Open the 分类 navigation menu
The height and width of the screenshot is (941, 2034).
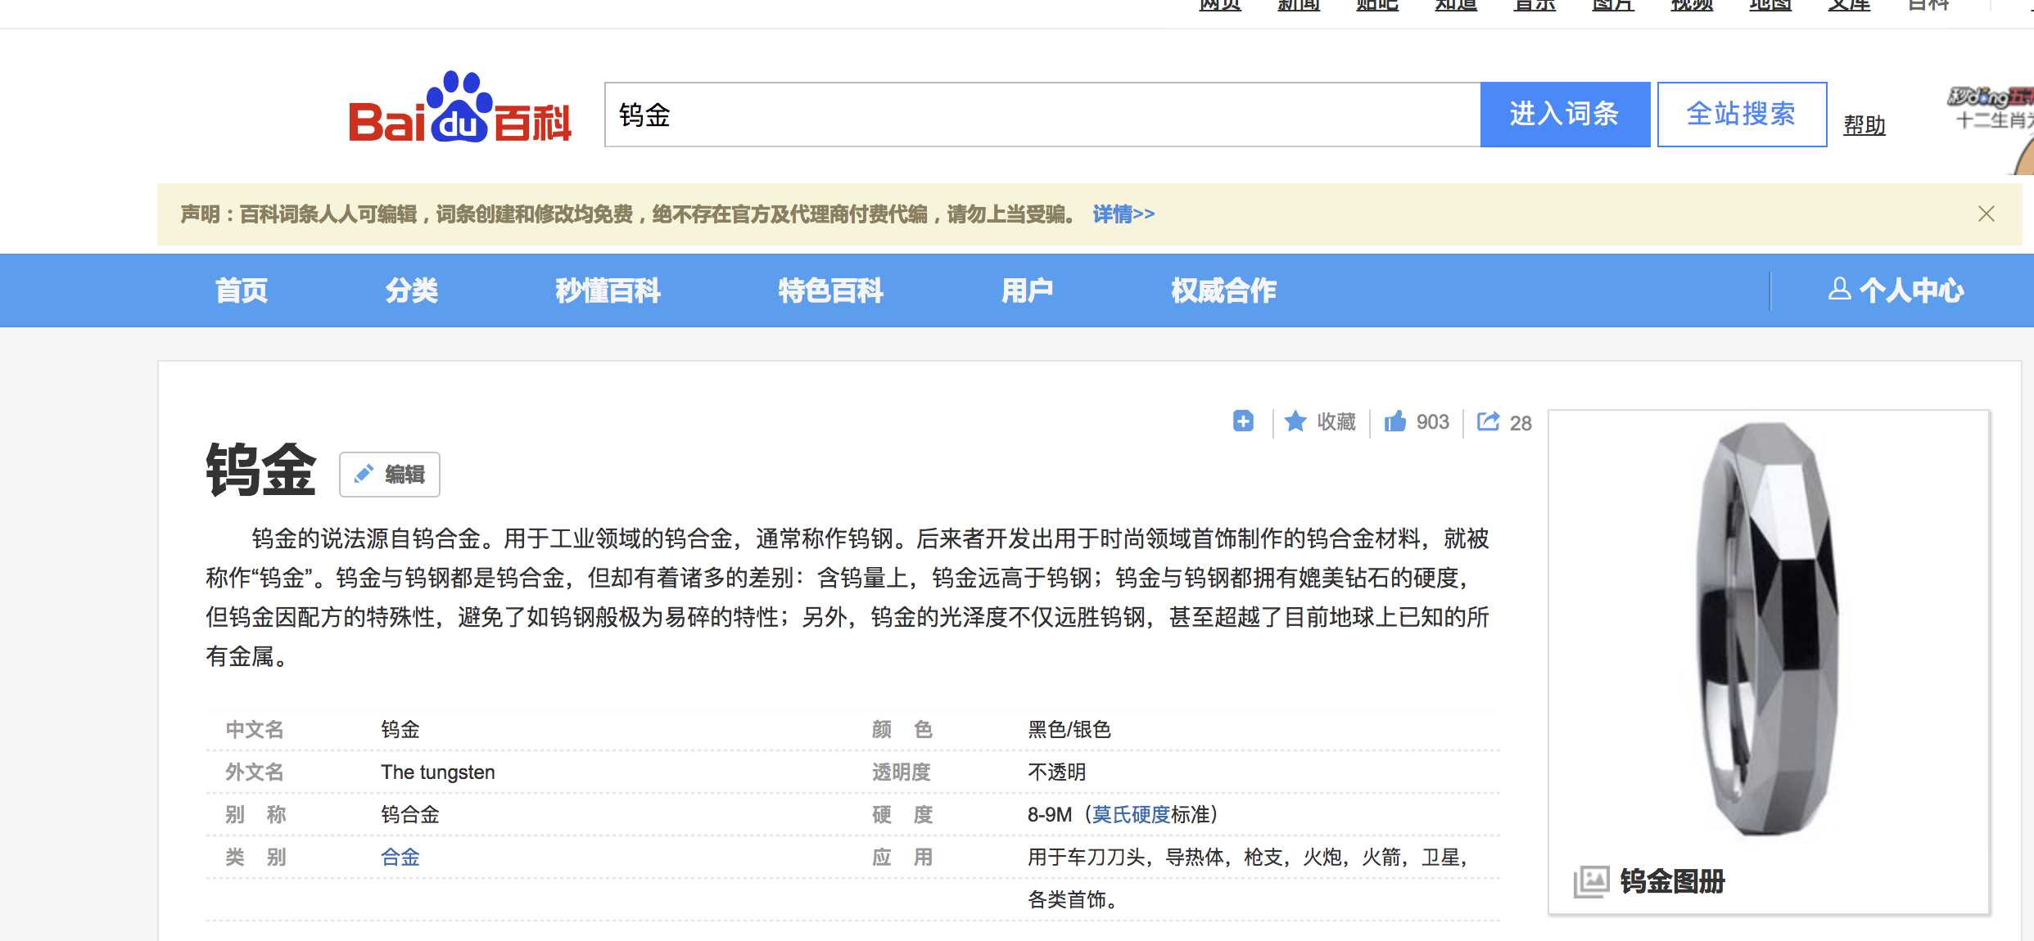(412, 290)
